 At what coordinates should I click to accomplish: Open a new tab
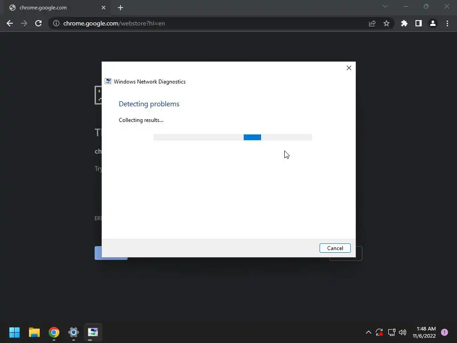[120, 8]
